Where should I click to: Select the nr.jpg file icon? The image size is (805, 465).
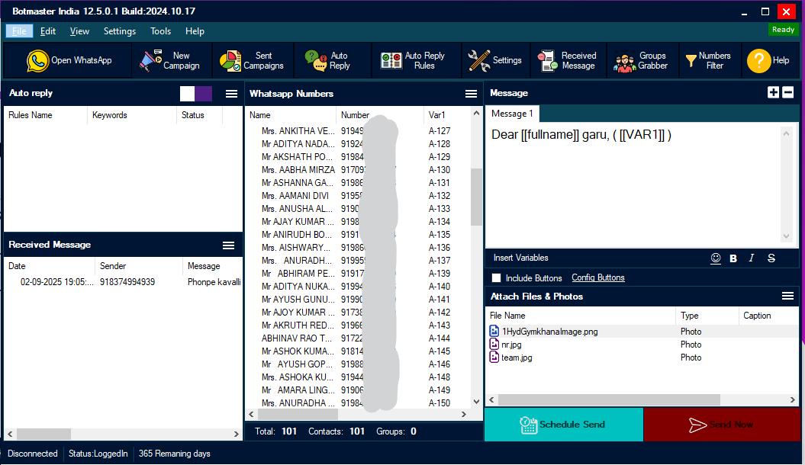[494, 344]
